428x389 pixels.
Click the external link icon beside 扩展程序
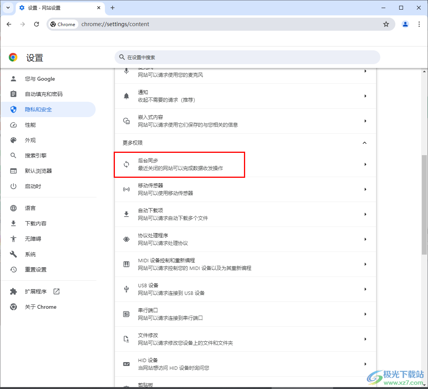tap(56, 291)
